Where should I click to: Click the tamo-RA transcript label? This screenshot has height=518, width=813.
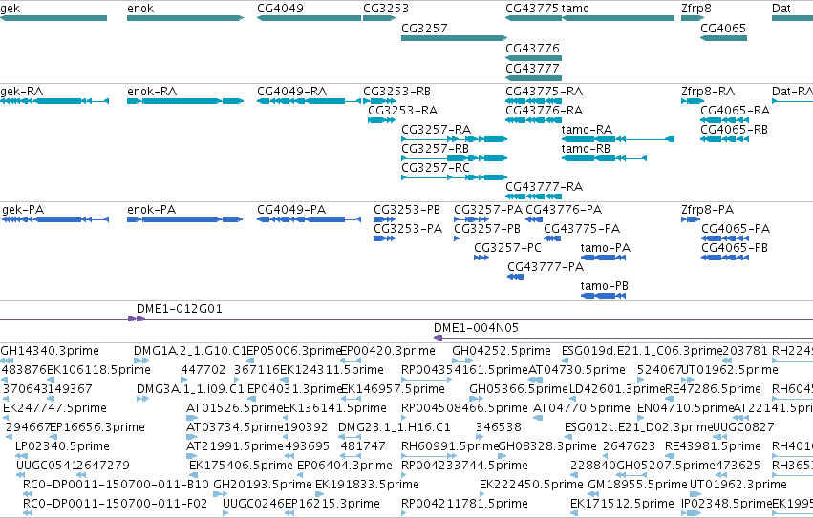(x=587, y=130)
